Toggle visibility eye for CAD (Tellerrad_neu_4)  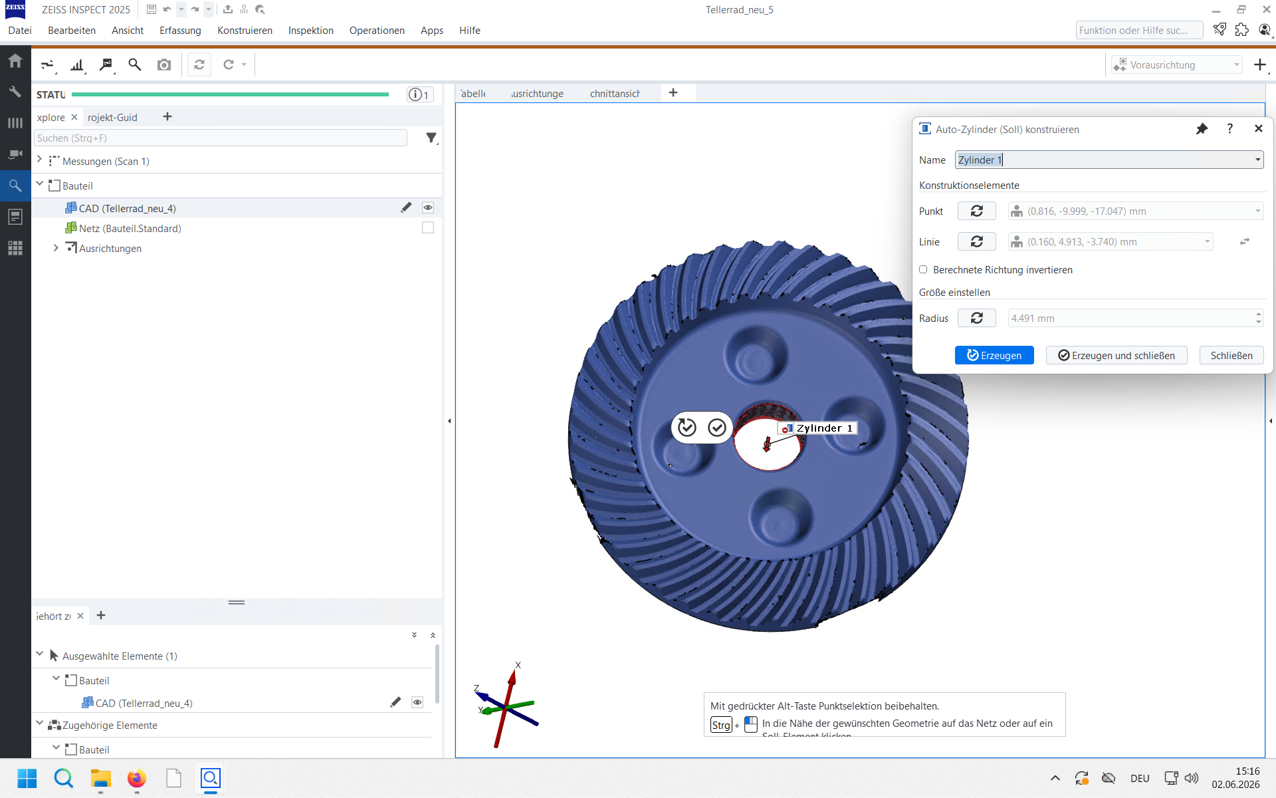[428, 208]
